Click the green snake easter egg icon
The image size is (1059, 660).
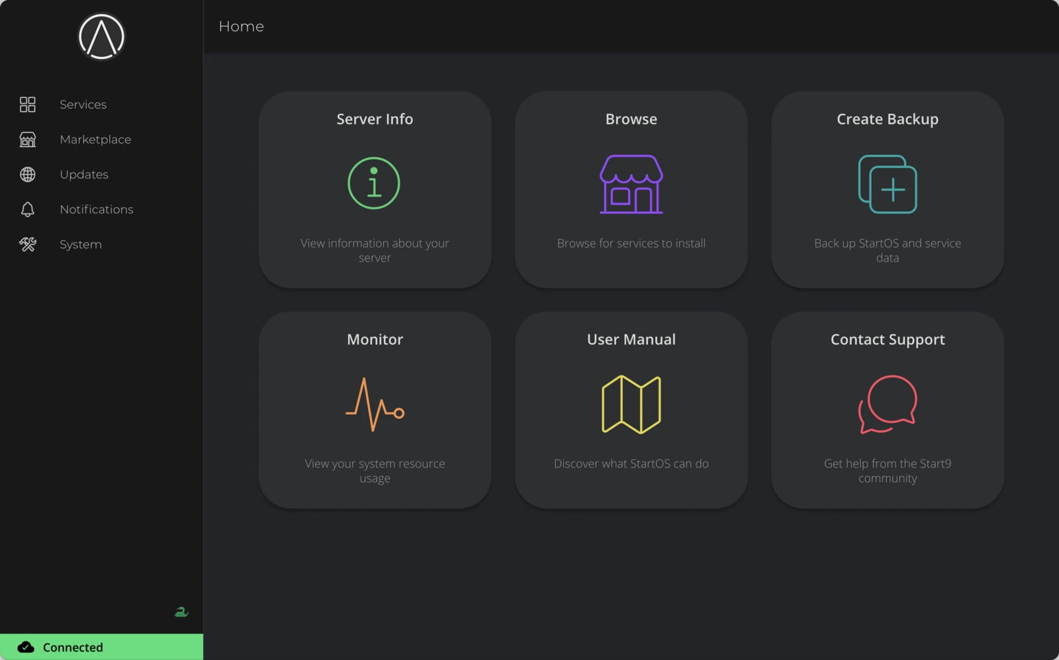click(181, 612)
